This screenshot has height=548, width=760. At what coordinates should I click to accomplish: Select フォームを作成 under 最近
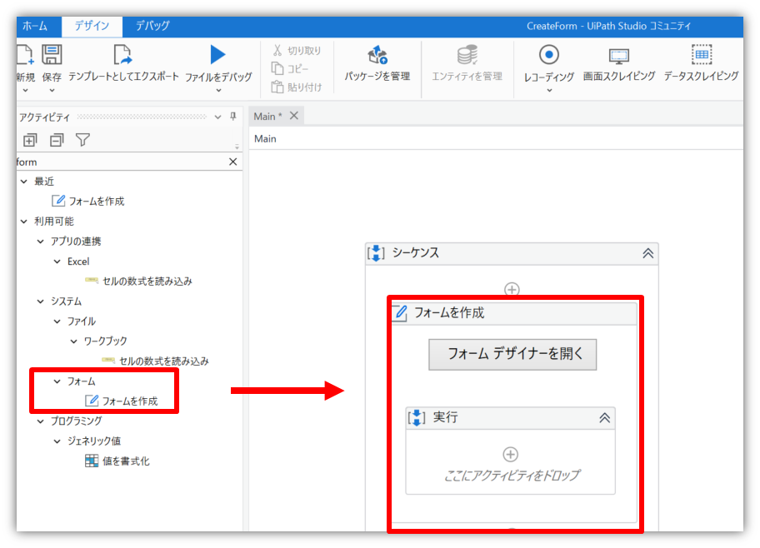(x=88, y=201)
